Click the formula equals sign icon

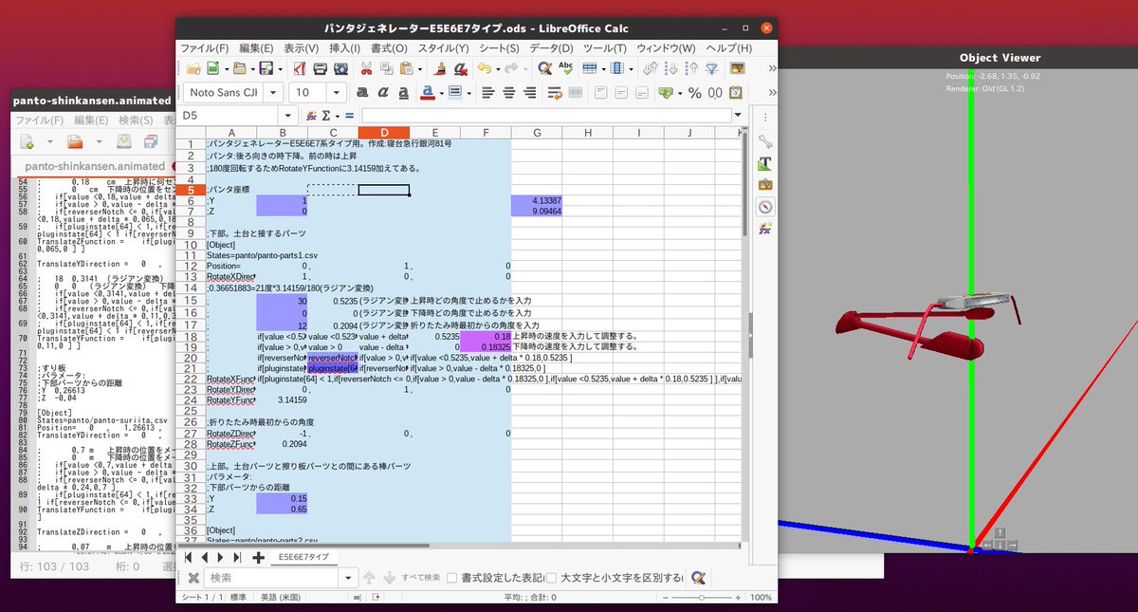tap(348, 115)
